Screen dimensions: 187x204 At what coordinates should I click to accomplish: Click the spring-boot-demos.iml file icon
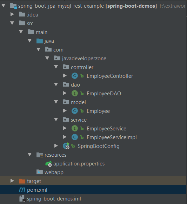click(x=22, y=198)
